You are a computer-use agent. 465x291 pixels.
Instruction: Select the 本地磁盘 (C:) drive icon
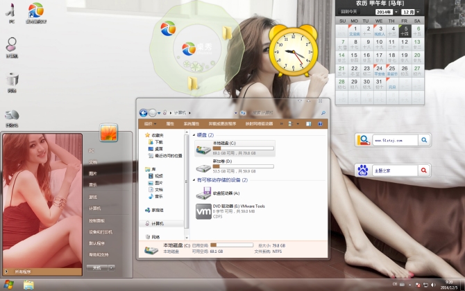pos(203,150)
